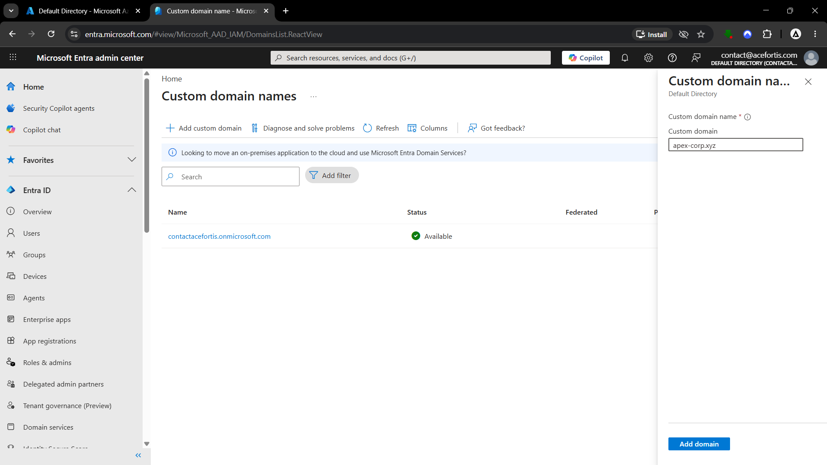Click the info banner about Domain Services
This screenshot has width=827, height=465.
pos(409,153)
